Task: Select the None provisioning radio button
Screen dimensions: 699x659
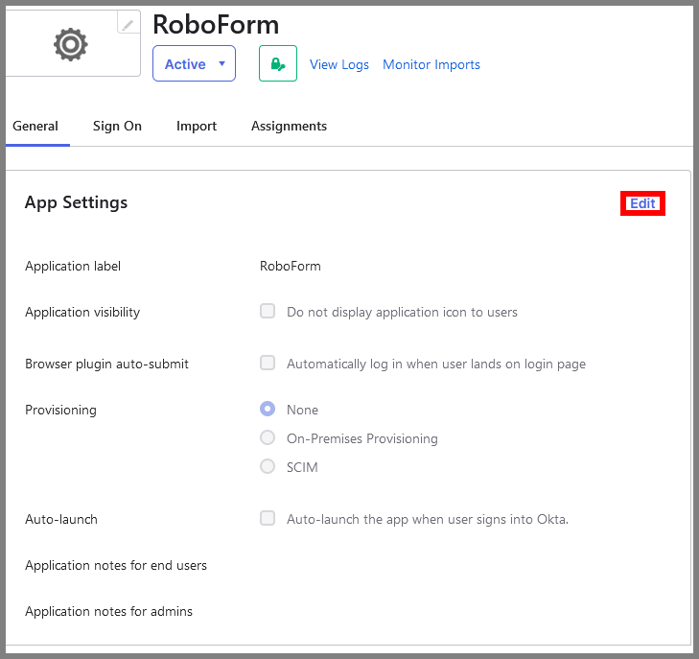Action: [268, 410]
